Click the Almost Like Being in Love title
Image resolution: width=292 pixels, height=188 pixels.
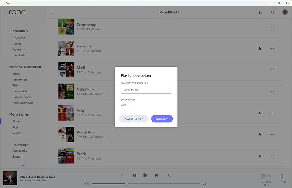pos(38,177)
